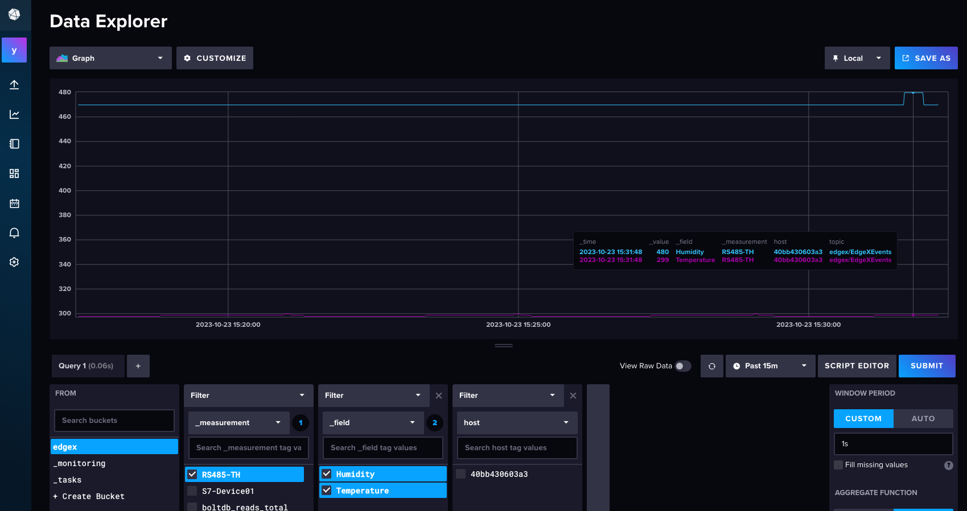Uncheck the Humidity field checkbox

tap(327, 474)
